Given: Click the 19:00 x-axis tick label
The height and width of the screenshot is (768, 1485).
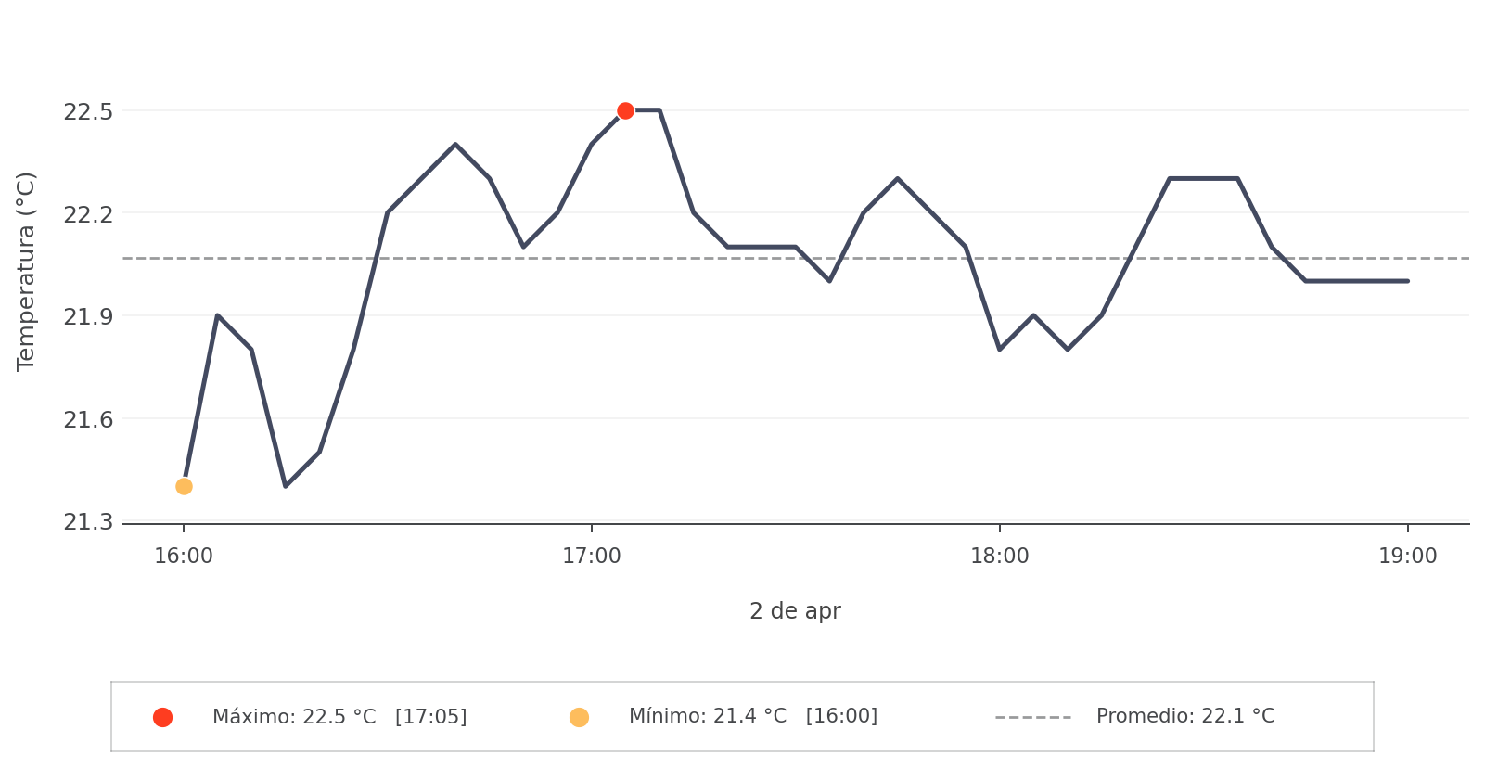Looking at the screenshot, I should coord(1407,557).
